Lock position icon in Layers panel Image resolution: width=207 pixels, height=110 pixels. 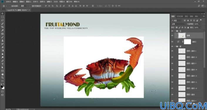point(182,28)
